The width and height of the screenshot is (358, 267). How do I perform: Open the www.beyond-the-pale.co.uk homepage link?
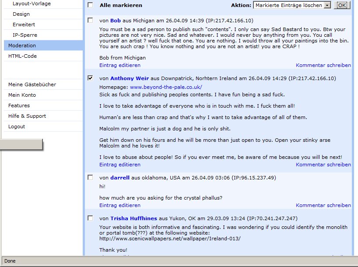click(x=166, y=87)
